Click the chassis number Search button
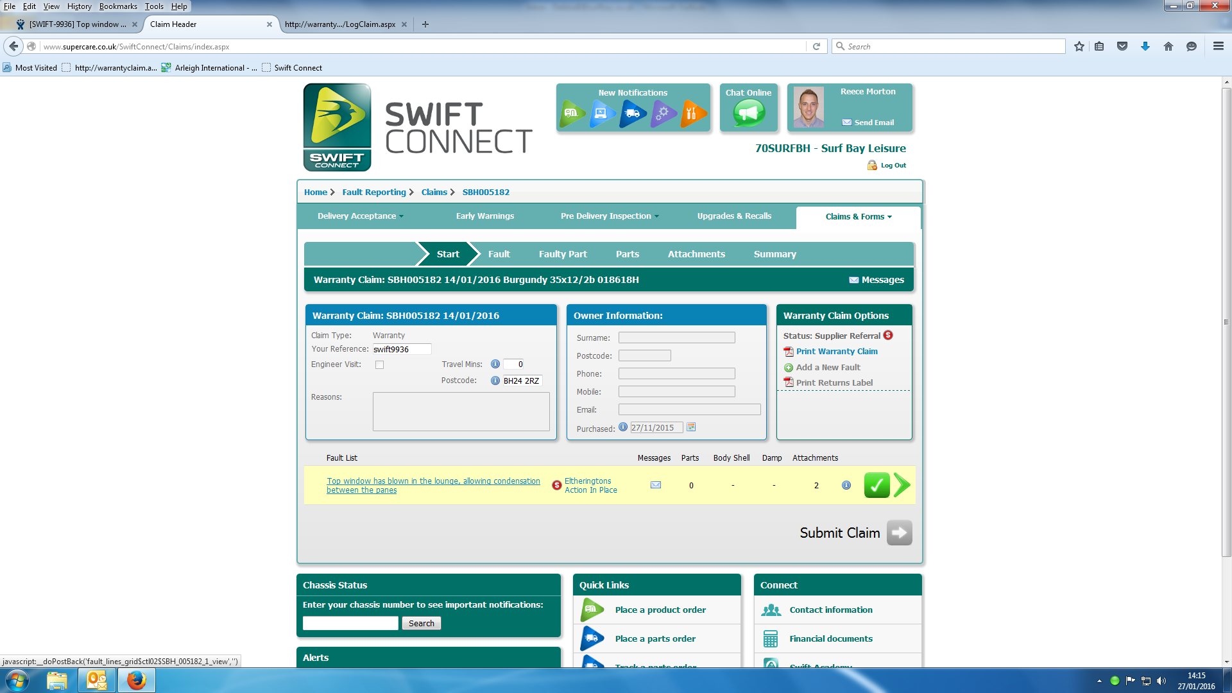The height and width of the screenshot is (693, 1232). point(421,623)
